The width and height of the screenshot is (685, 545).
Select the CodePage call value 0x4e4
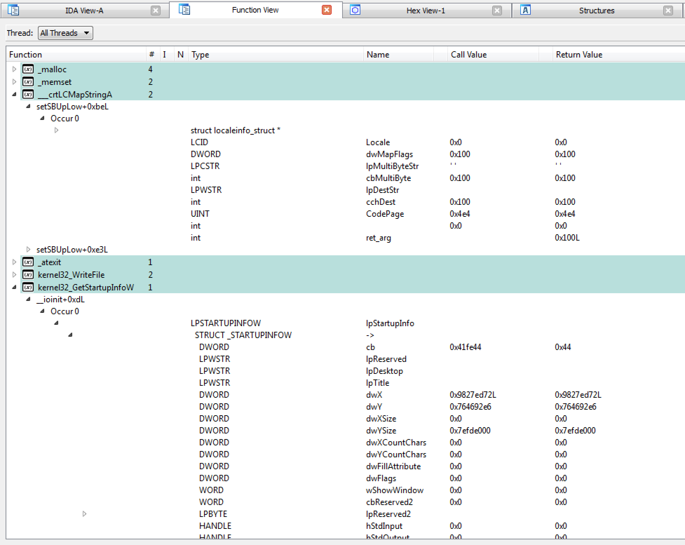[x=460, y=214]
